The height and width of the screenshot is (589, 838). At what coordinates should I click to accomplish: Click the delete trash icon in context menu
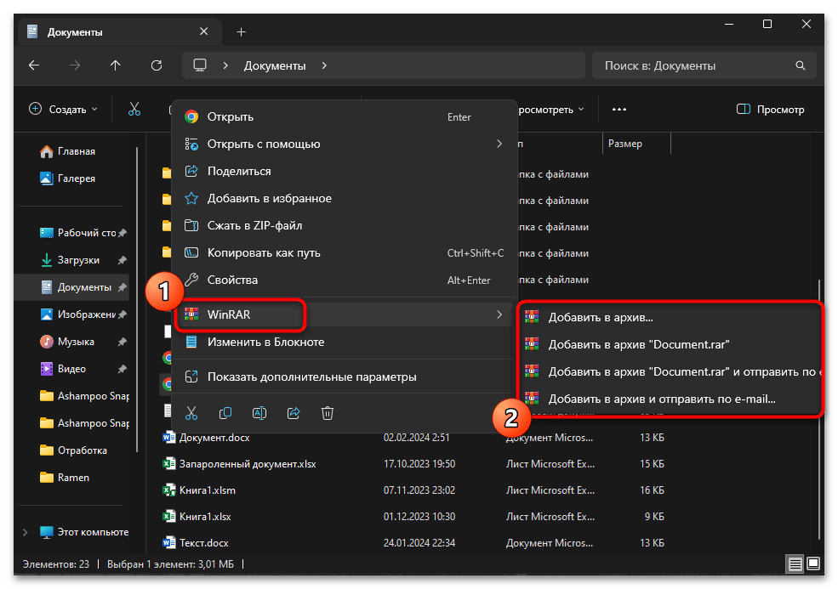point(328,413)
